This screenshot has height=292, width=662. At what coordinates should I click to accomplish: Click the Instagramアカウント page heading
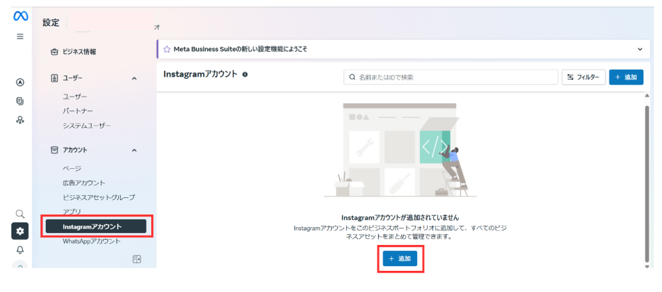[200, 74]
